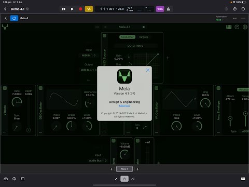Open Audio Bus 1 input dropdown
The width and height of the screenshot is (249, 187).
(98, 161)
